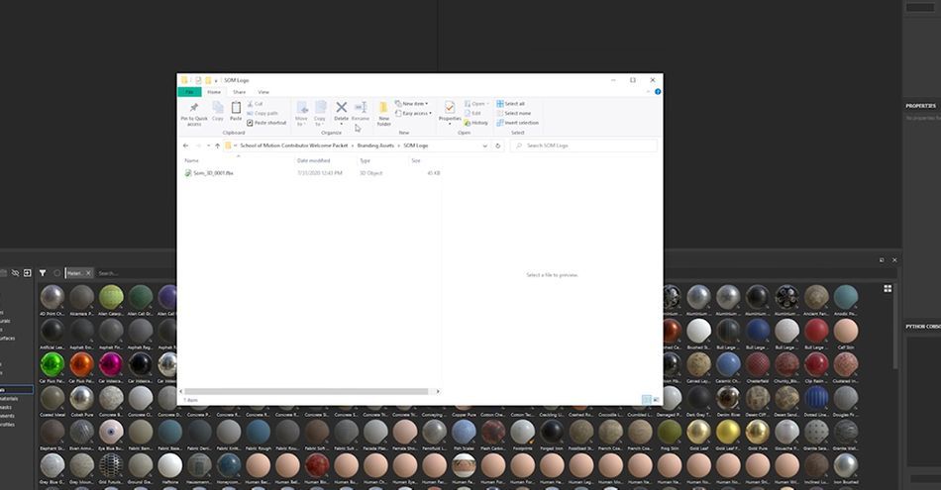Click the Up one level arrow
Viewport: 941px width, 490px height.
tap(217, 146)
